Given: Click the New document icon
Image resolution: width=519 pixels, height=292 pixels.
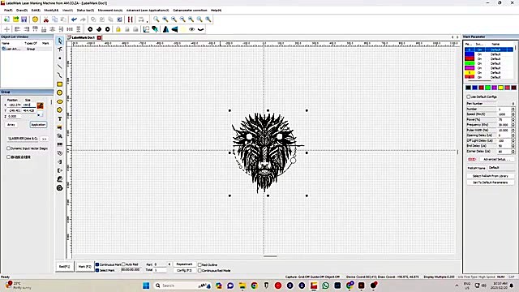Looking at the screenshot, I should [6, 19].
